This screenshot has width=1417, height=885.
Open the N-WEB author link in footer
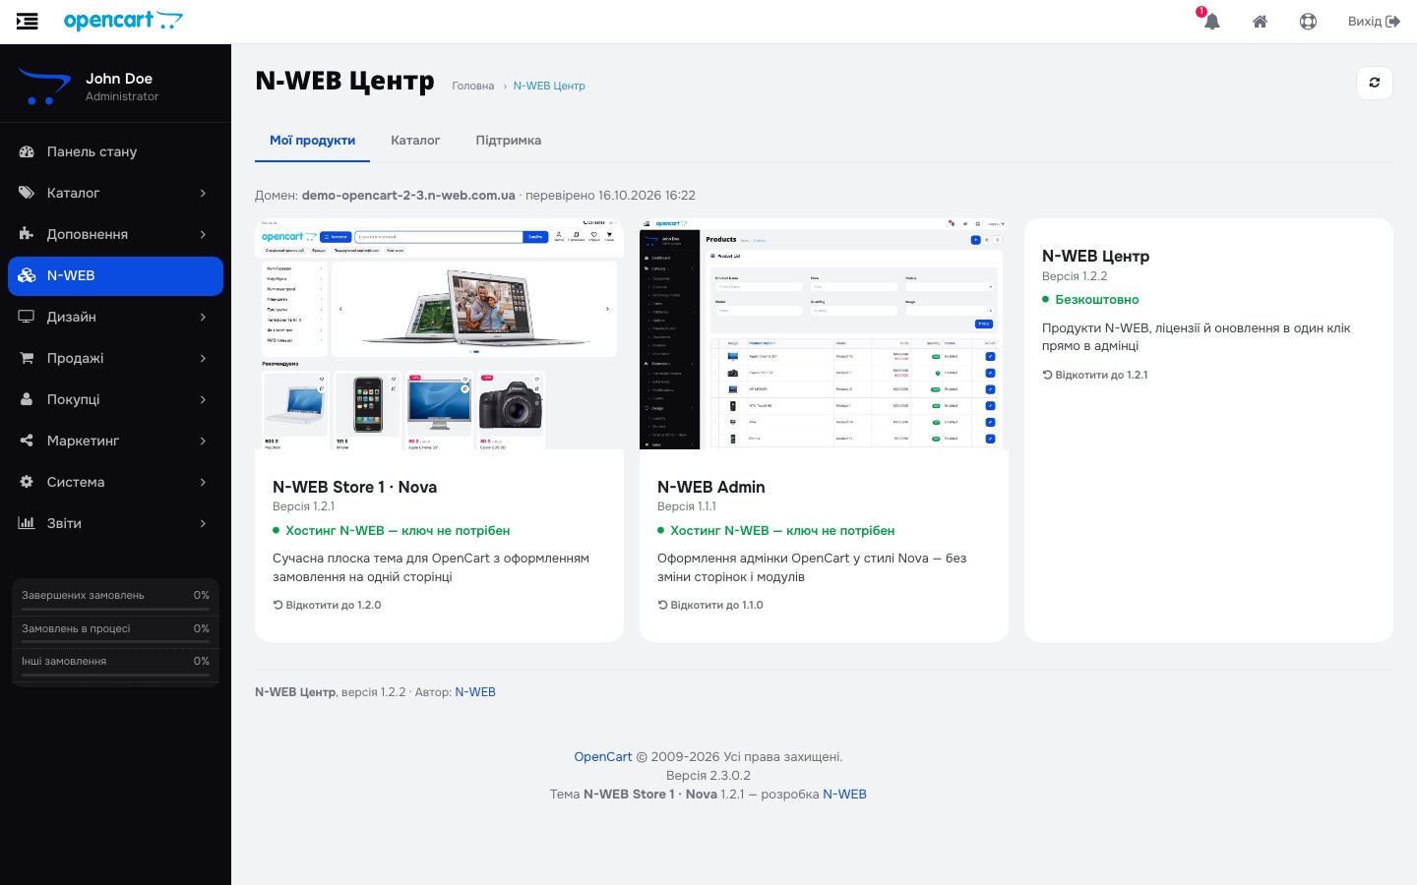(x=475, y=692)
